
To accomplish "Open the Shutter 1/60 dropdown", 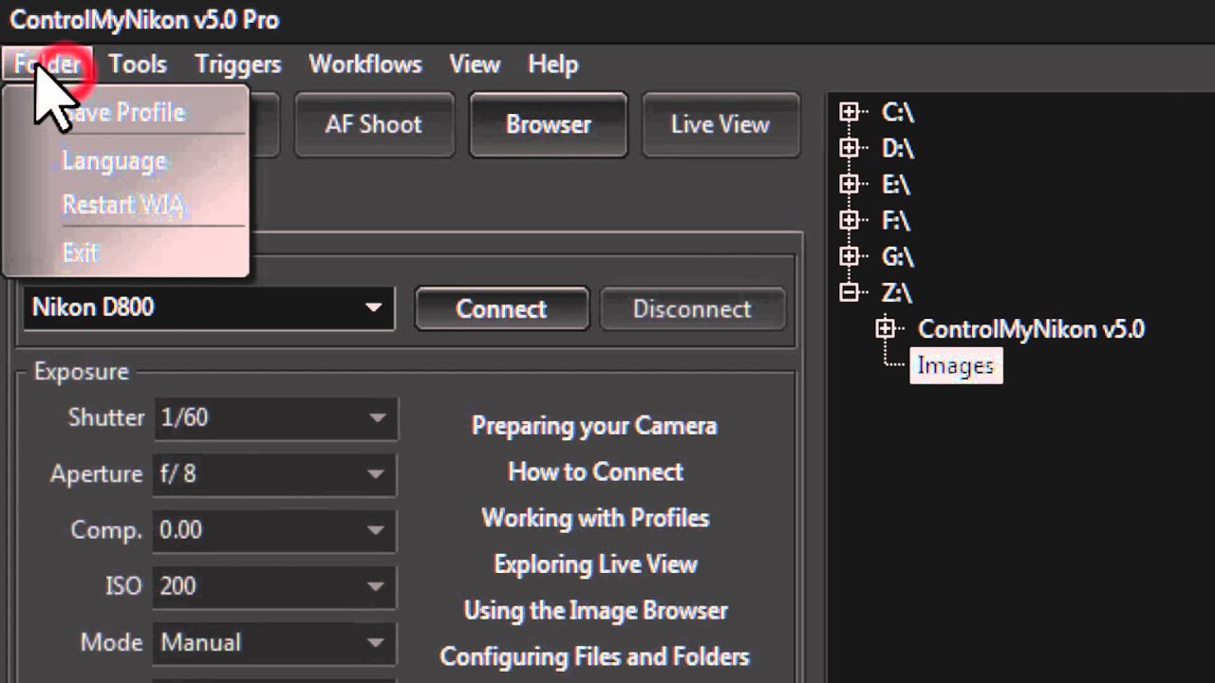I will (x=276, y=418).
